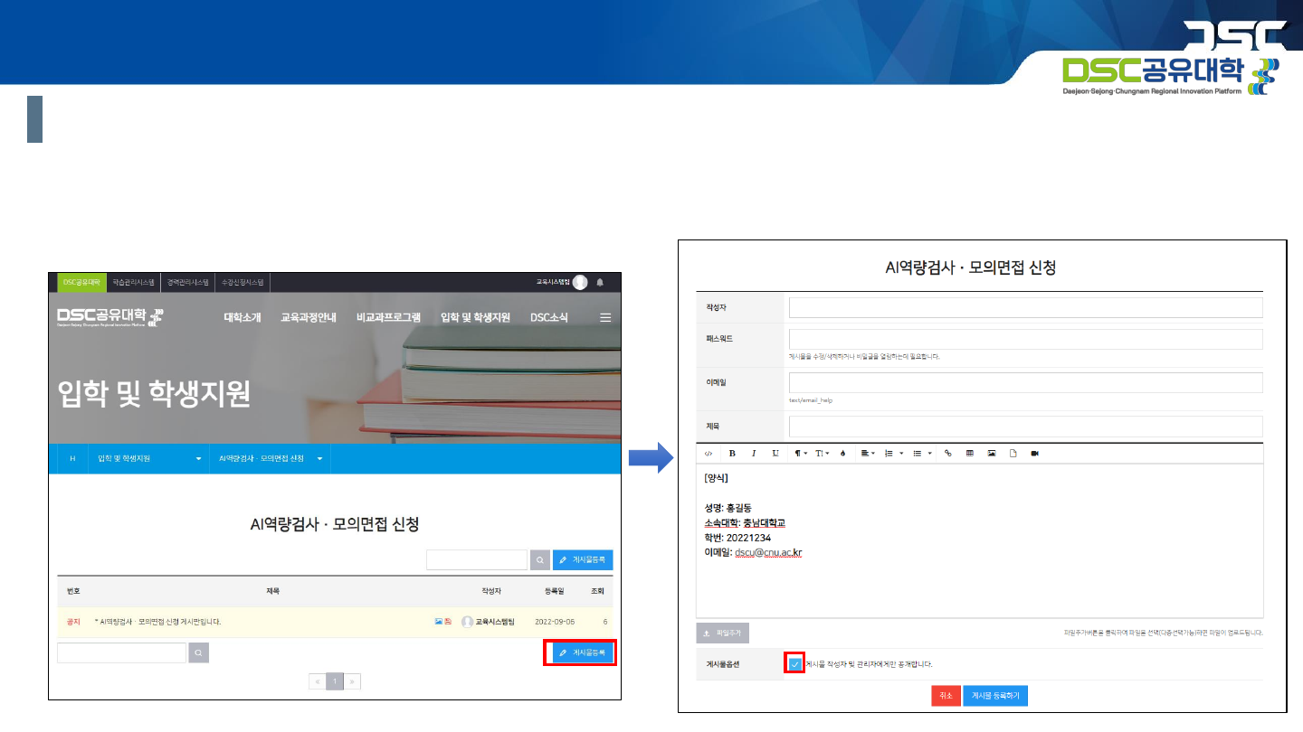This screenshot has height=732, width=1303.
Task: Insert a video using the camera icon
Action: pyautogui.click(x=1035, y=454)
